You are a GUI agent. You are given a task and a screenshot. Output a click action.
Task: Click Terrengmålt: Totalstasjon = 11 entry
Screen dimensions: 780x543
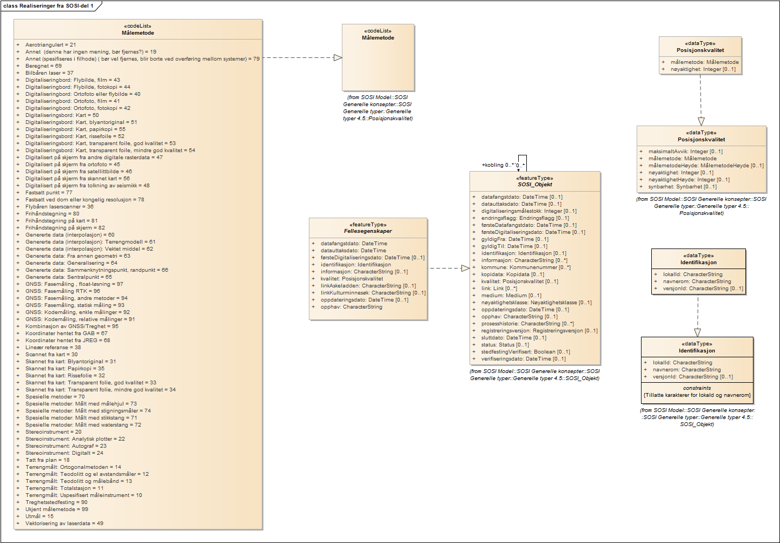click(x=64, y=488)
